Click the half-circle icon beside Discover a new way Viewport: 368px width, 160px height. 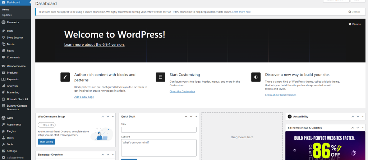256,77
